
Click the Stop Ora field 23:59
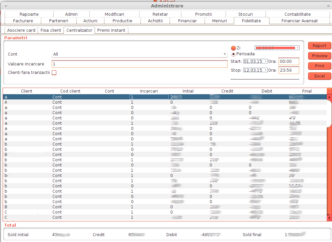pos(289,70)
